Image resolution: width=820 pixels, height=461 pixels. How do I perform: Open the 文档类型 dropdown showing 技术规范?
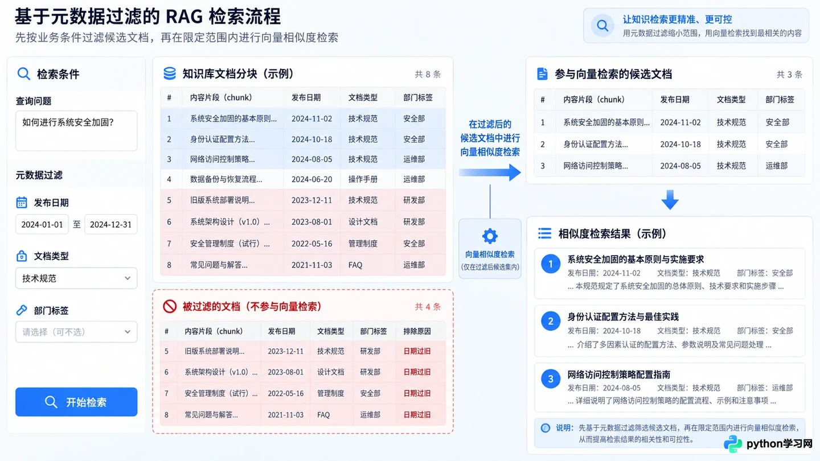point(76,278)
